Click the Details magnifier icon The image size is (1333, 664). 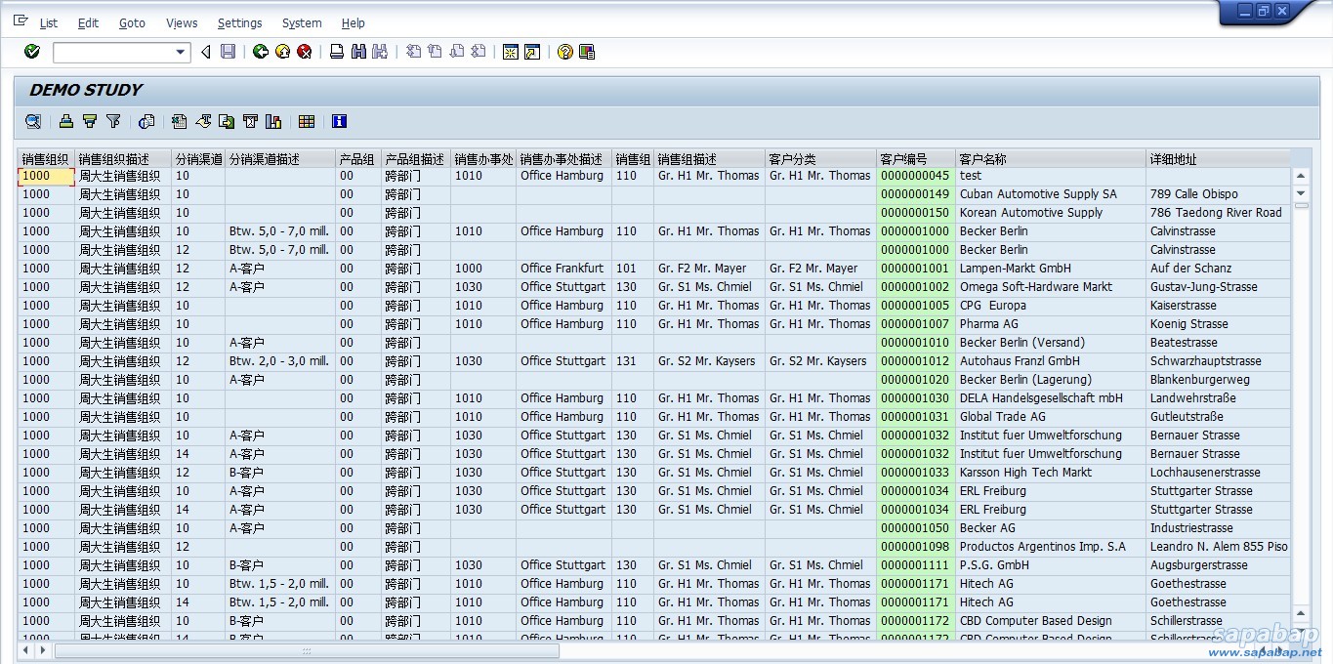[x=33, y=121]
